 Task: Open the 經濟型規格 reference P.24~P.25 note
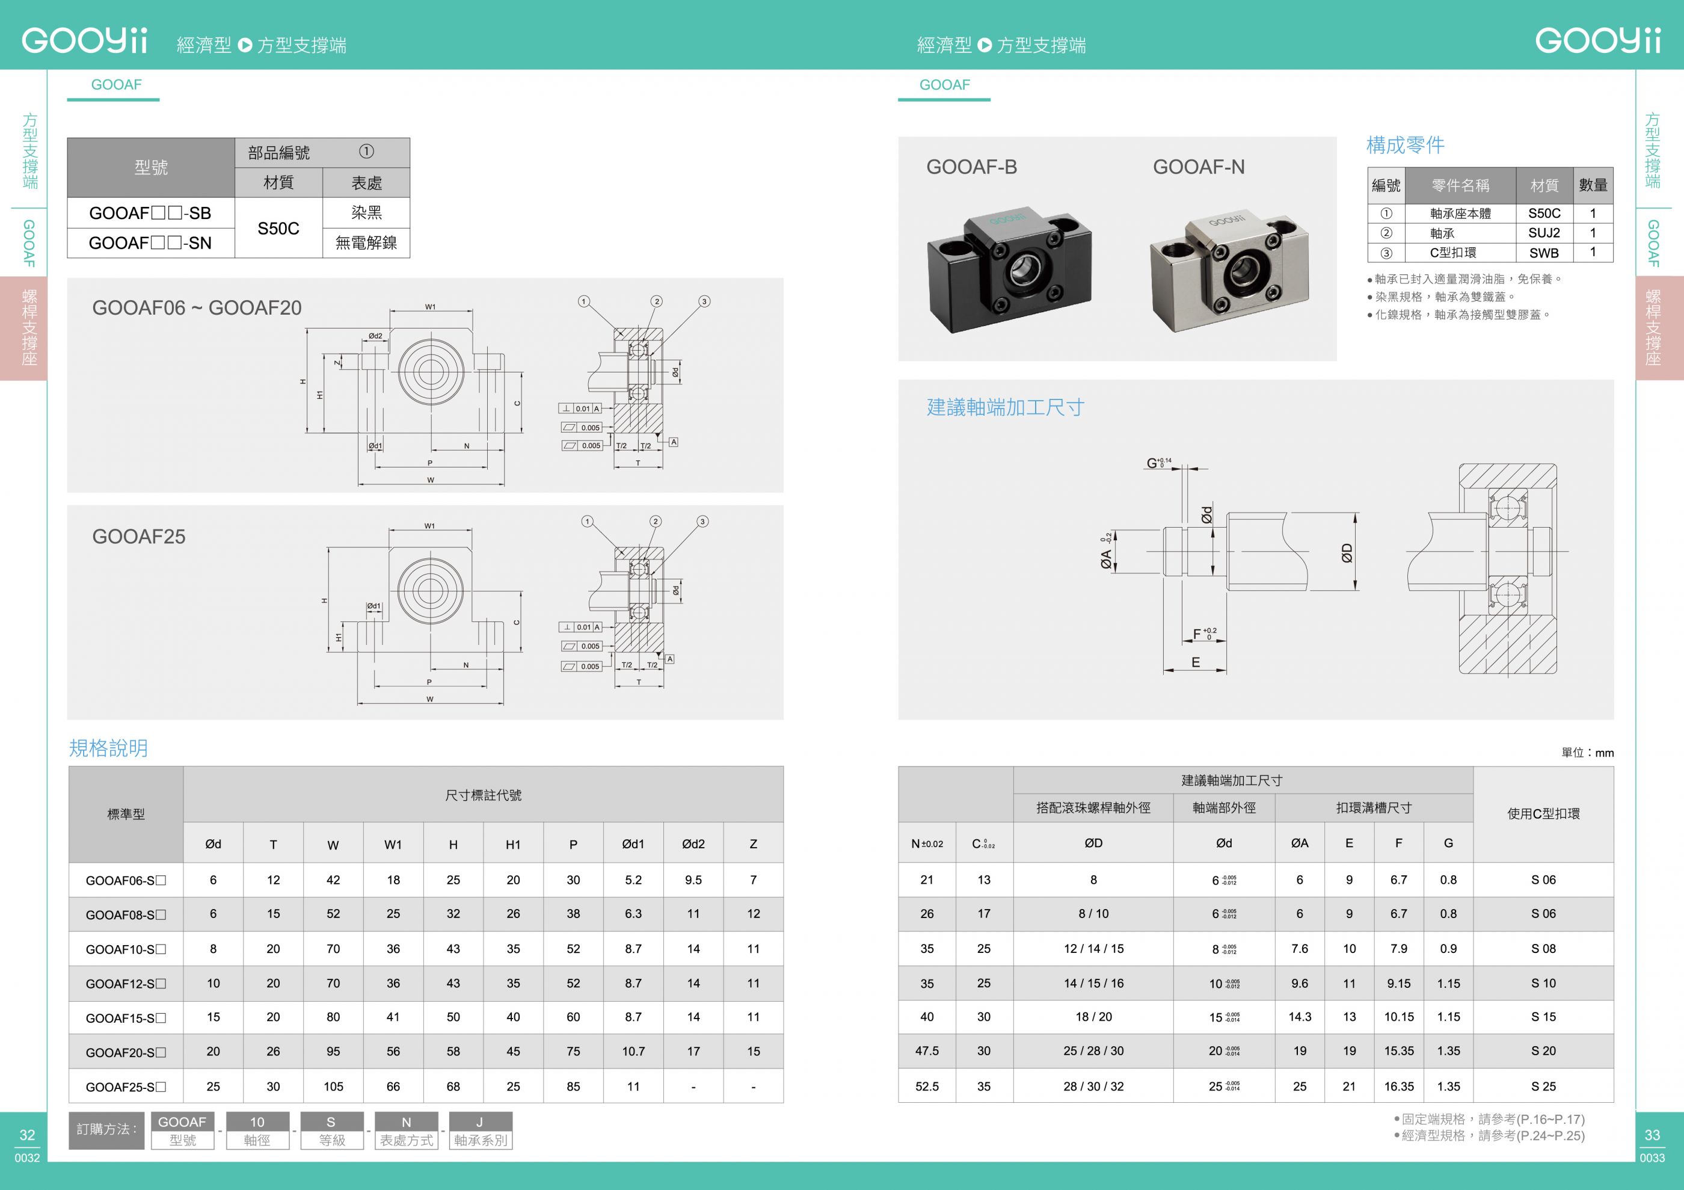(1489, 1136)
